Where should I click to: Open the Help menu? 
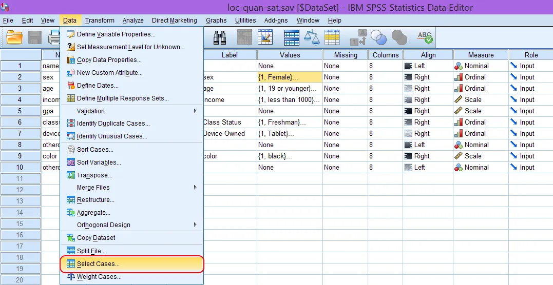335,21
